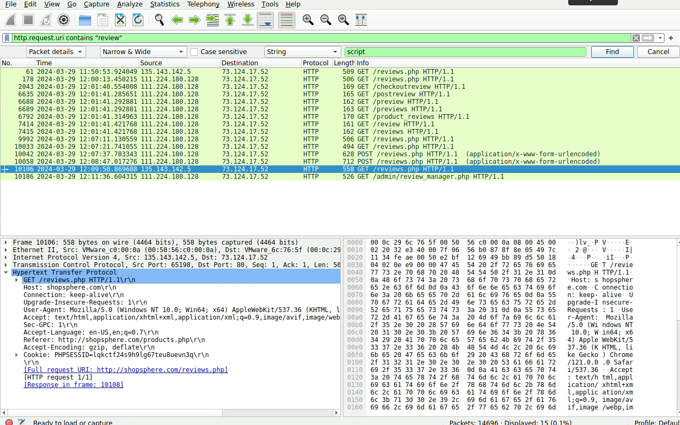Click the display filter text field
Viewport: 680px width, 425px height.
(x=321, y=38)
